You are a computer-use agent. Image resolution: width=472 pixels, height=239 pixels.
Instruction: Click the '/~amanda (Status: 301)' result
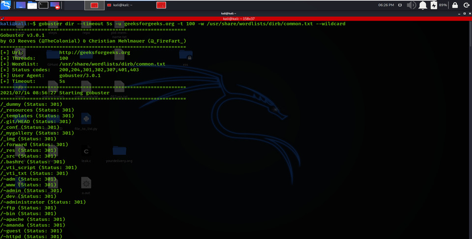coord(32,225)
